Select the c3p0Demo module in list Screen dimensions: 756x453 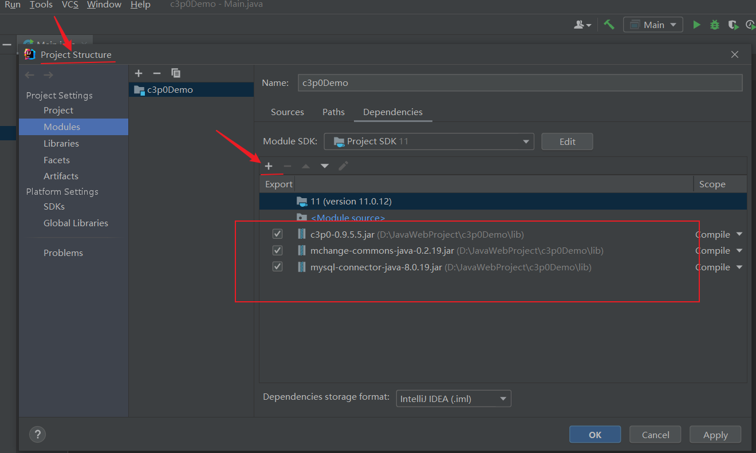(x=191, y=89)
